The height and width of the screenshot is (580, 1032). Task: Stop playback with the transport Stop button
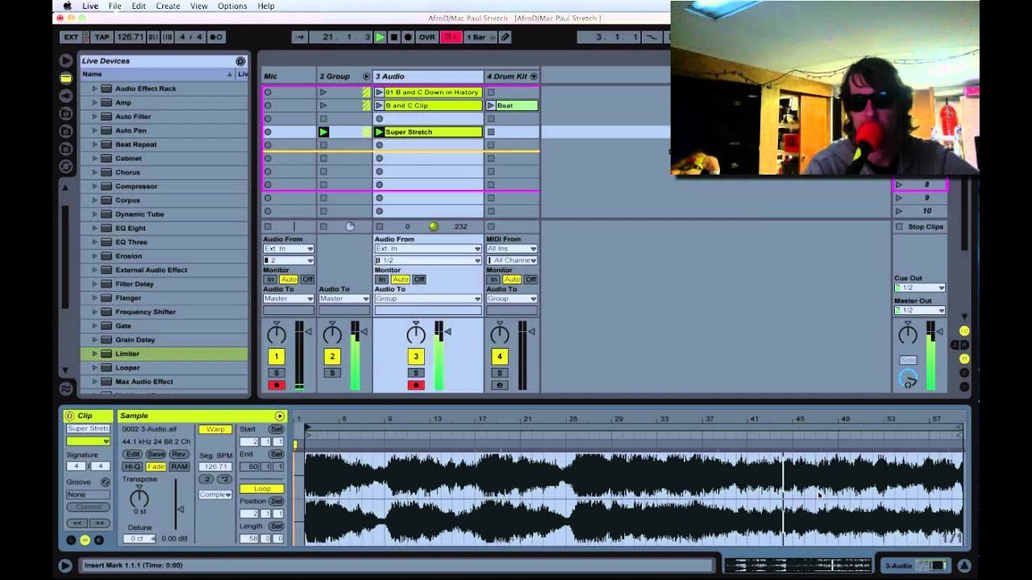393,37
